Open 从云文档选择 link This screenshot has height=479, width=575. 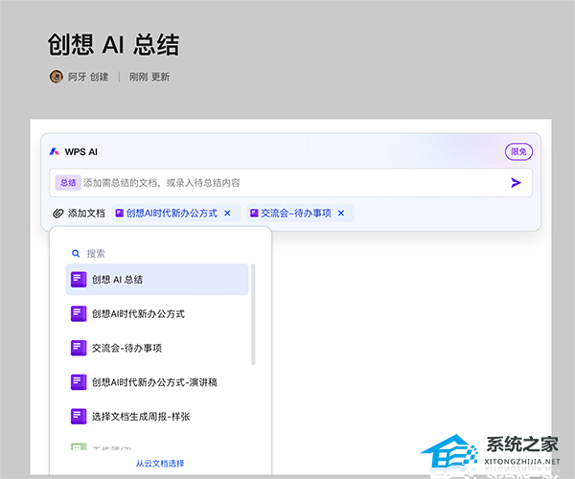(160, 463)
